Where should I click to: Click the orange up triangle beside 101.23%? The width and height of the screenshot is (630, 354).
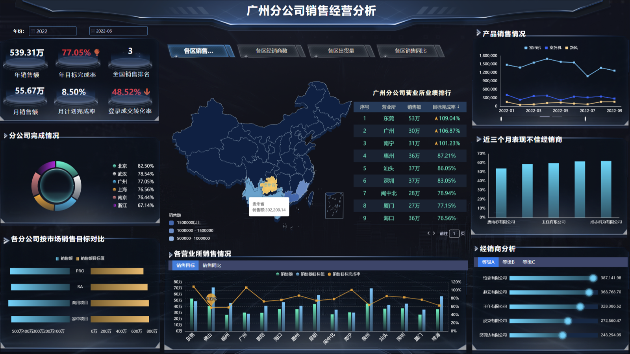pyautogui.click(x=436, y=144)
